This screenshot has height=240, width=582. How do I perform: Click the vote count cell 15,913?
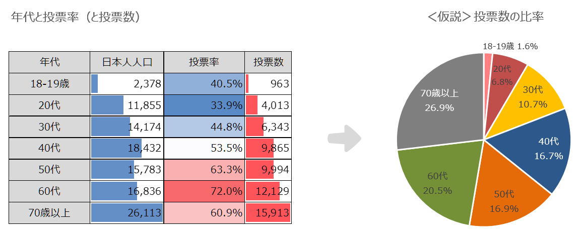(268, 213)
